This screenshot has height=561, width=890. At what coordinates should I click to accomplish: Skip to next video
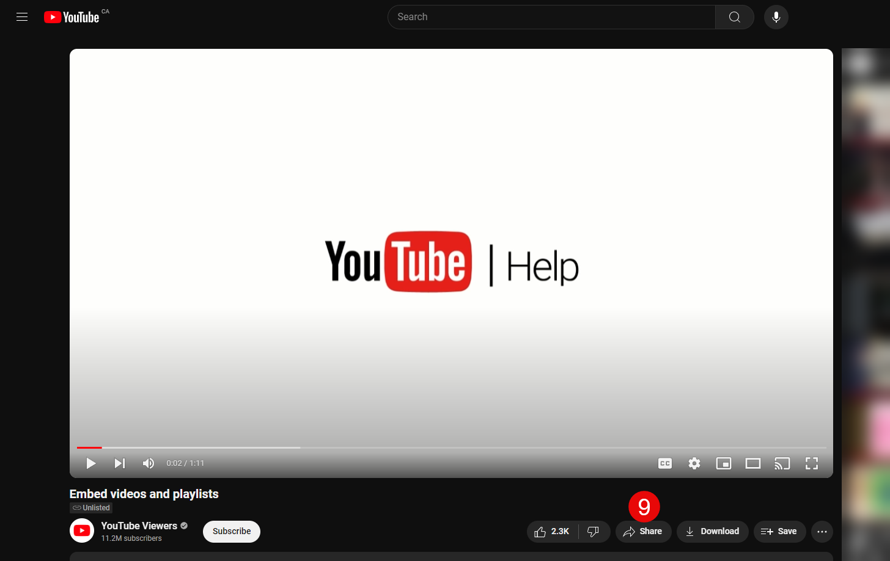[x=120, y=463]
